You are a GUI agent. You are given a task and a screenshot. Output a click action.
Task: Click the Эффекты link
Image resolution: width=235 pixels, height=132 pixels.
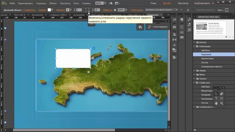click(108, 10)
